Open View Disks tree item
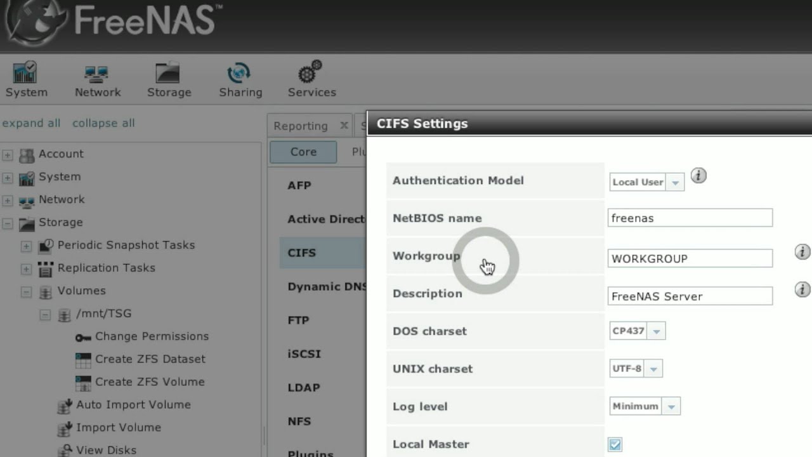Viewport: 812px width, 457px height. pos(106,450)
